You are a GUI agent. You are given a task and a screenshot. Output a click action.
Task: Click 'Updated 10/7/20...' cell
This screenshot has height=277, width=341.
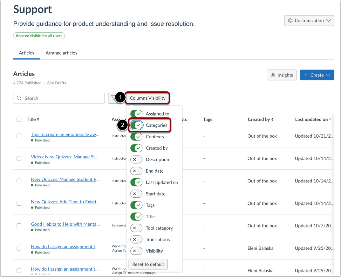click(314, 226)
